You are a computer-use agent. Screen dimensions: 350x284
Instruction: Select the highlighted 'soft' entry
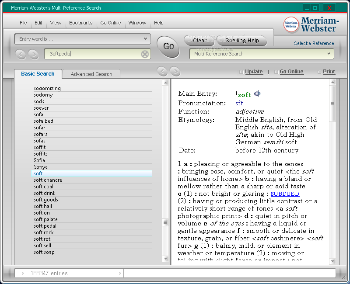click(92, 173)
